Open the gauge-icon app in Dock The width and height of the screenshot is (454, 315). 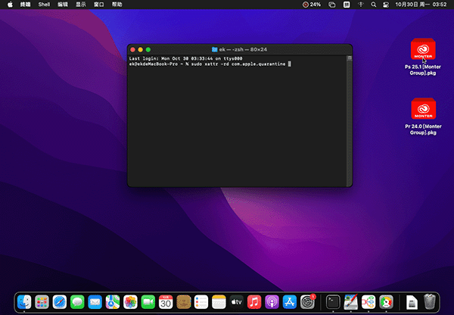[x=386, y=302]
